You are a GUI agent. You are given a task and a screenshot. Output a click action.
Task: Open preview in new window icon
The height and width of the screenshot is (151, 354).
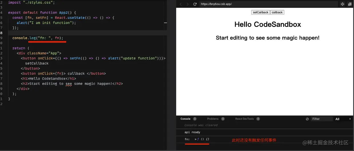350,4
